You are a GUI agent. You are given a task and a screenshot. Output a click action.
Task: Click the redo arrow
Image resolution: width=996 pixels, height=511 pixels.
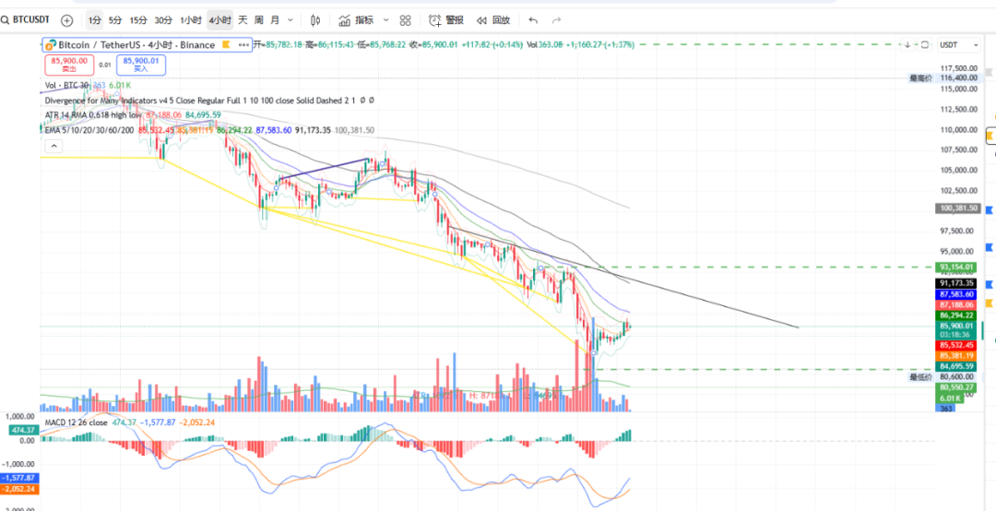point(558,19)
